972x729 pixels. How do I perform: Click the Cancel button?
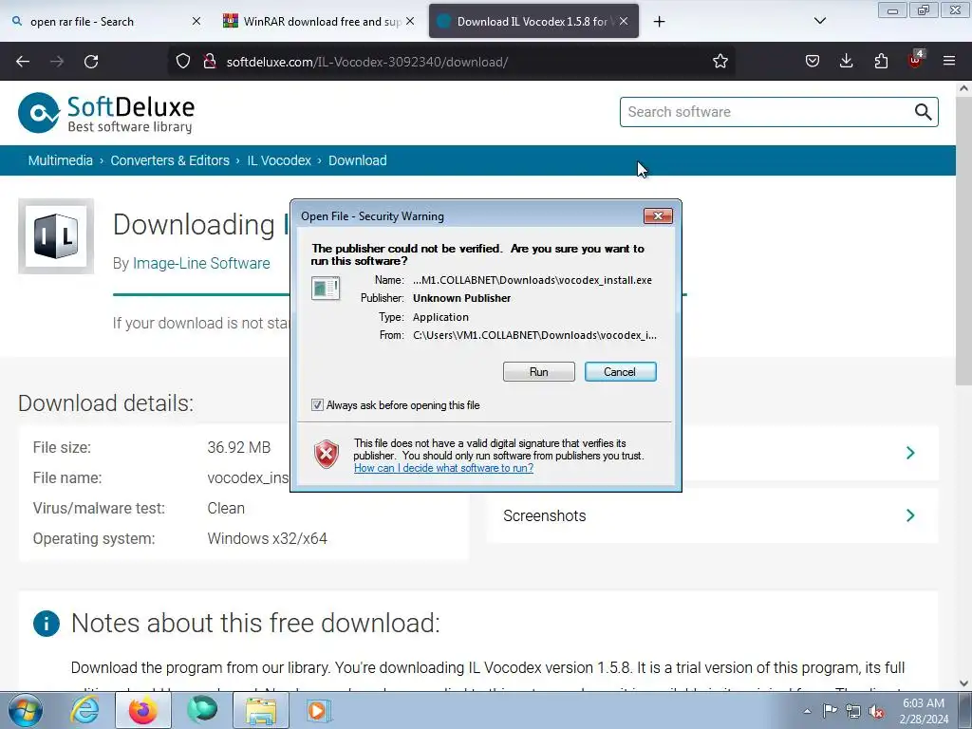620,372
